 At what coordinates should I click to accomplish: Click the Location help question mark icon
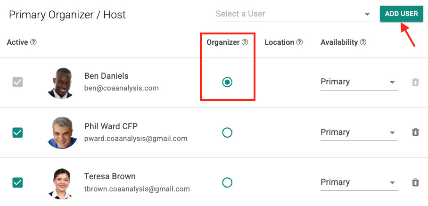tap(299, 42)
